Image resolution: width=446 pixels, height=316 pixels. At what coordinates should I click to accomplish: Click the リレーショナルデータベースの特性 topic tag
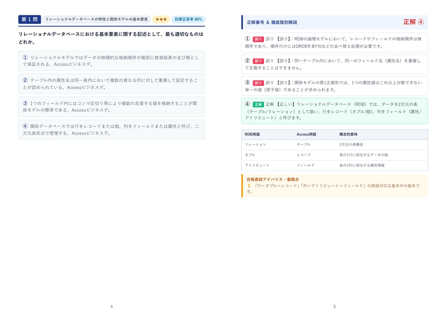click(96, 19)
